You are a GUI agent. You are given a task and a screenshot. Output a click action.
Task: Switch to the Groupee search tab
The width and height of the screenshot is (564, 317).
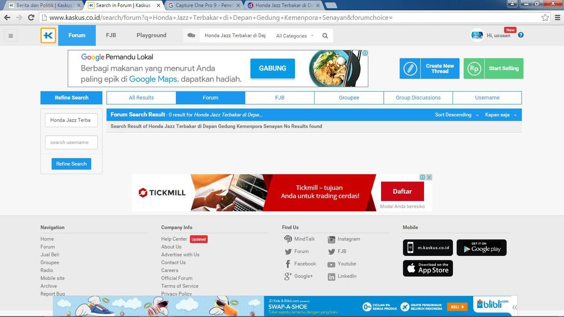(x=349, y=98)
